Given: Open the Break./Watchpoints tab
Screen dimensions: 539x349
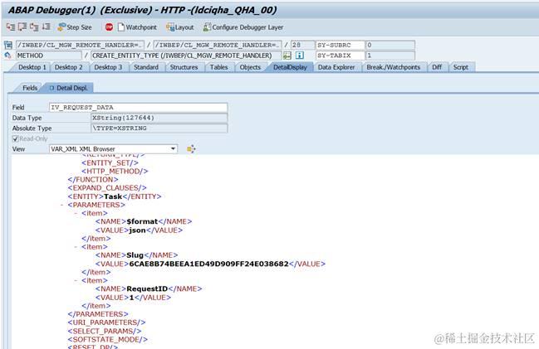Looking at the screenshot, I should coord(394,67).
